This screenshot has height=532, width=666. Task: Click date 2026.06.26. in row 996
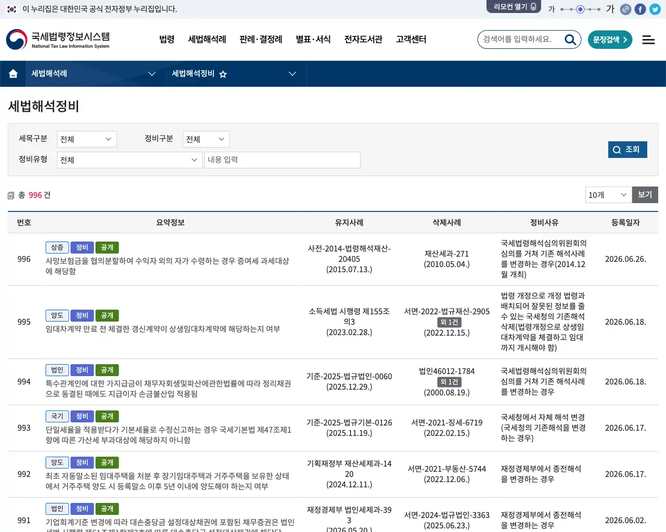coord(625,259)
